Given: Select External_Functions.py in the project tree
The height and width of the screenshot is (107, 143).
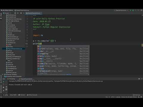Looking at the screenshot, I should click(x=14, y=19).
